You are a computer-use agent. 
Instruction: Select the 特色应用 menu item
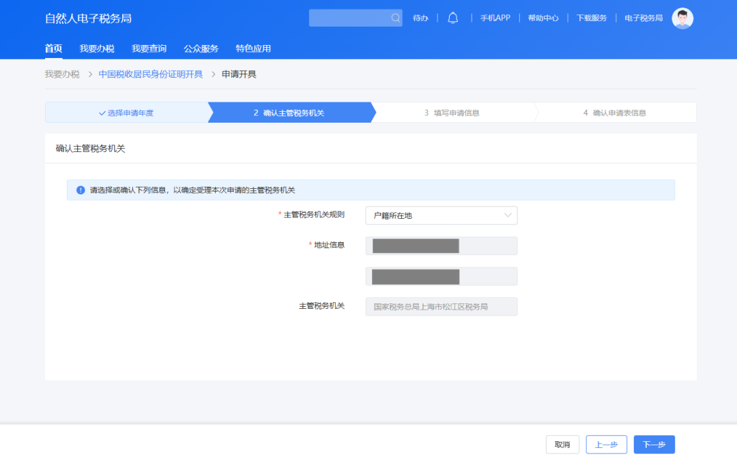pos(253,48)
